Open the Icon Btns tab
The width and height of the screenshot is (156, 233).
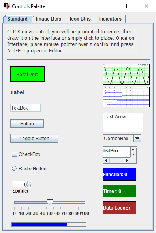tap(80, 19)
